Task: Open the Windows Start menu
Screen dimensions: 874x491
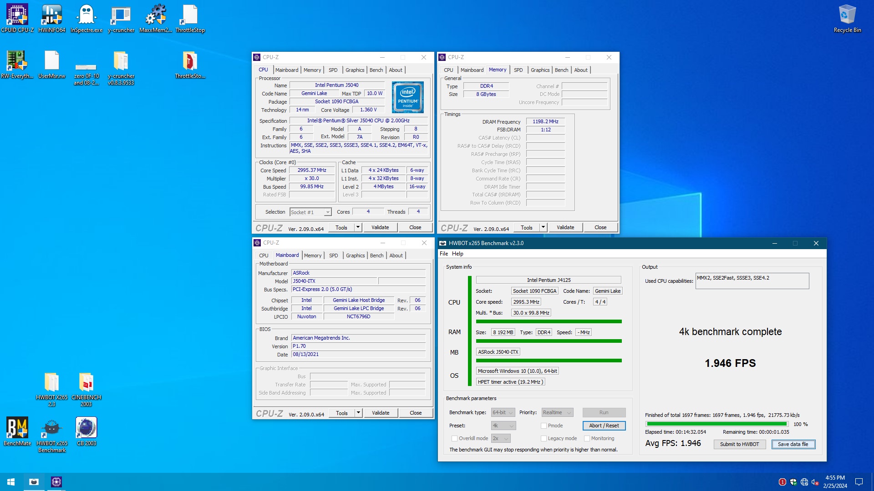Action: 11,482
